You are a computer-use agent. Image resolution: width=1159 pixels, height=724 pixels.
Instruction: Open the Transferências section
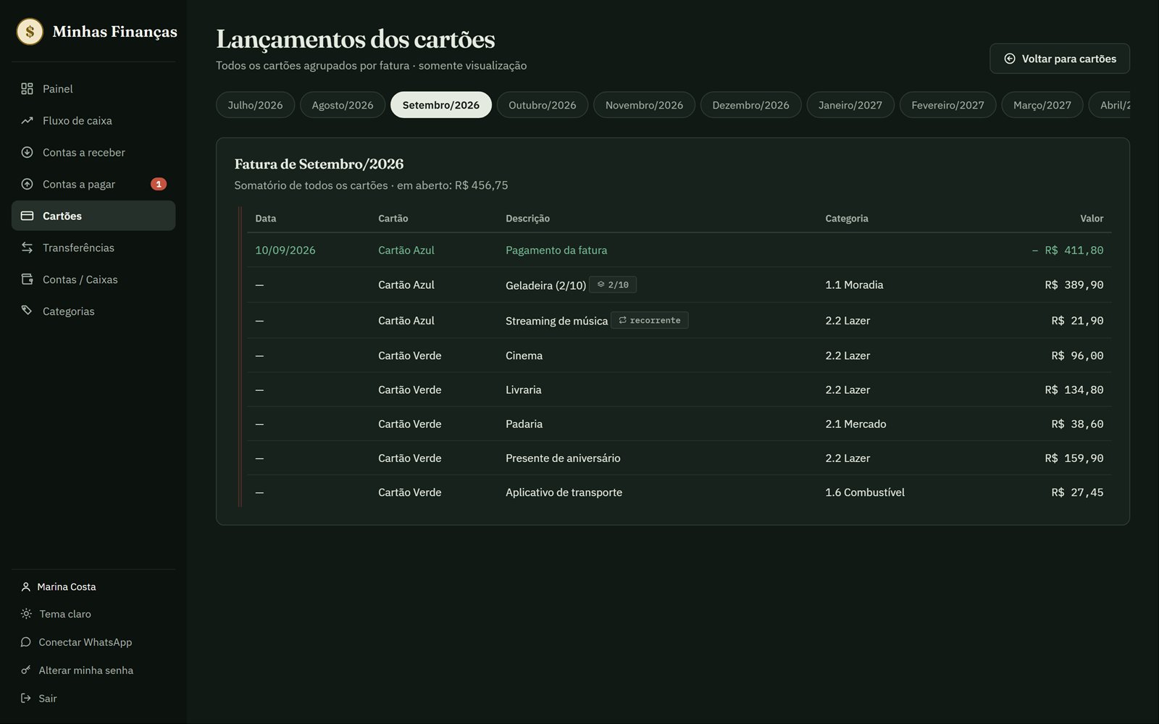click(93, 248)
